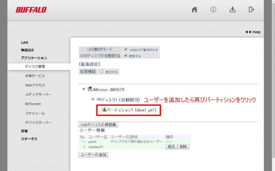Click the Disk 1 drive icon
The width and height of the screenshot is (275, 171).
pyautogui.click(x=99, y=99)
